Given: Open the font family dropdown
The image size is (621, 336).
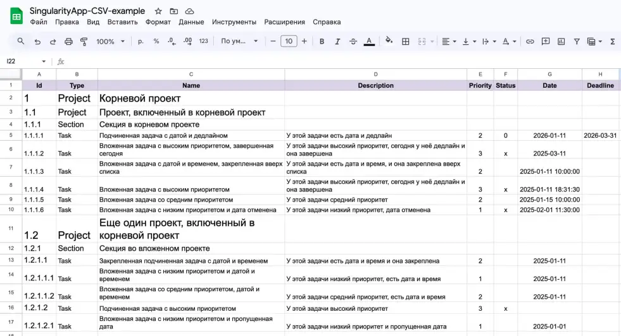Looking at the screenshot, I should pos(239,42).
